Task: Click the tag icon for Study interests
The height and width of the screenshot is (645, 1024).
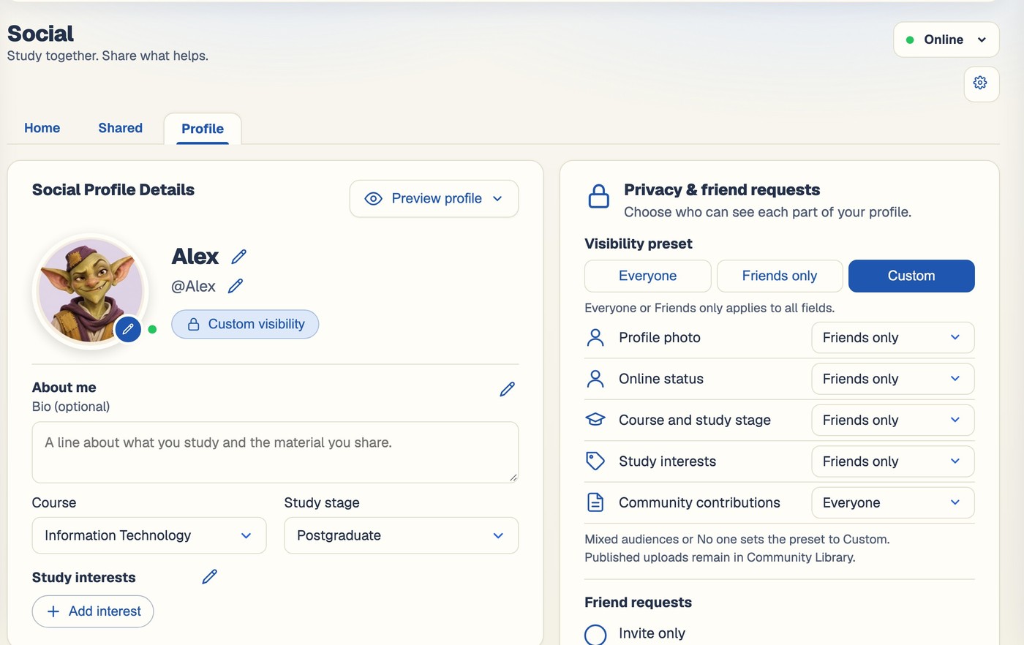Action: (595, 461)
